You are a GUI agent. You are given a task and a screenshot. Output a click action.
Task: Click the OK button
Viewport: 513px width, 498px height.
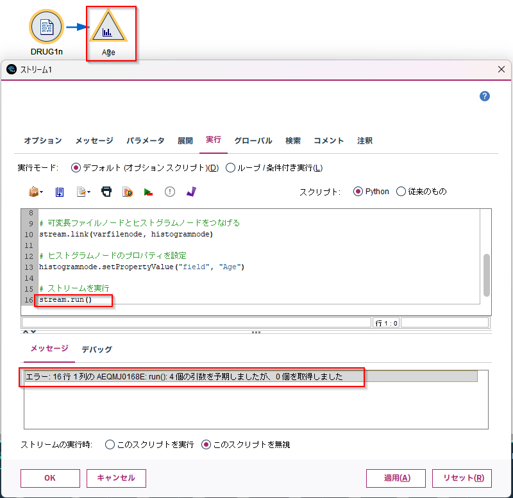tap(50, 478)
